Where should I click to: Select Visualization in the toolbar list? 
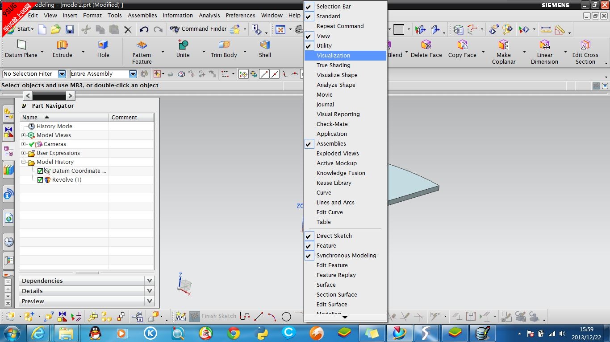click(345, 56)
